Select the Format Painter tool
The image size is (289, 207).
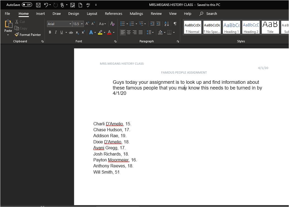(28, 35)
